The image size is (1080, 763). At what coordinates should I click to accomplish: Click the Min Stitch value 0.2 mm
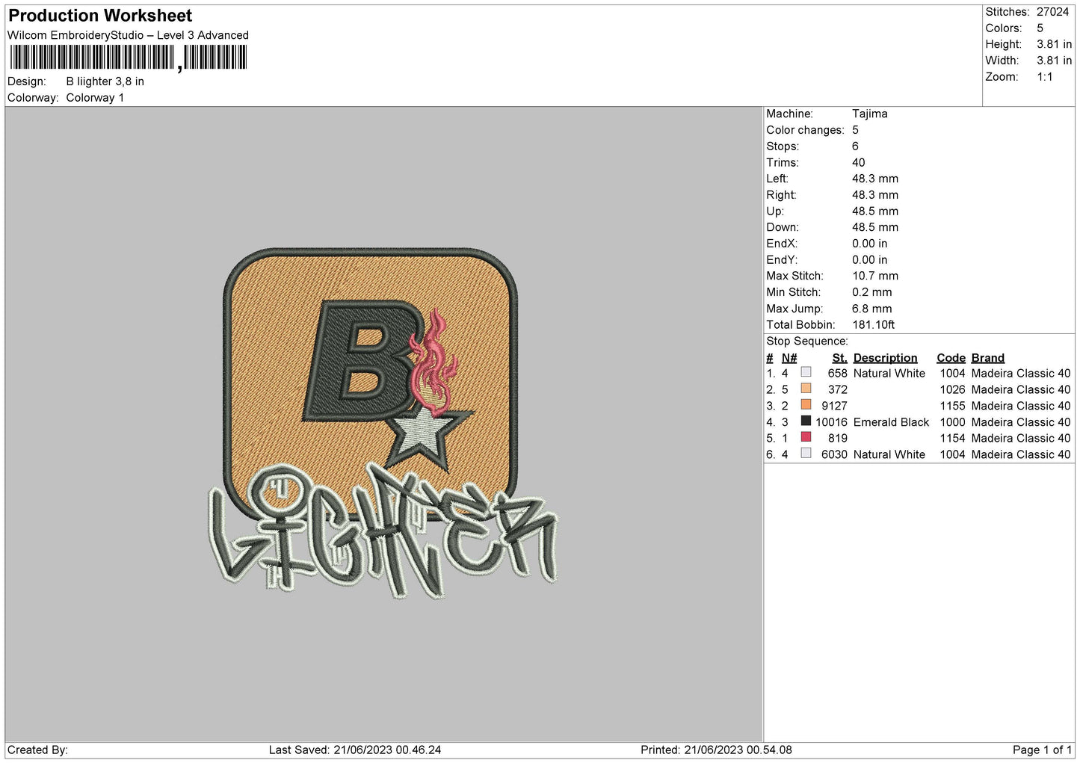click(872, 292)
